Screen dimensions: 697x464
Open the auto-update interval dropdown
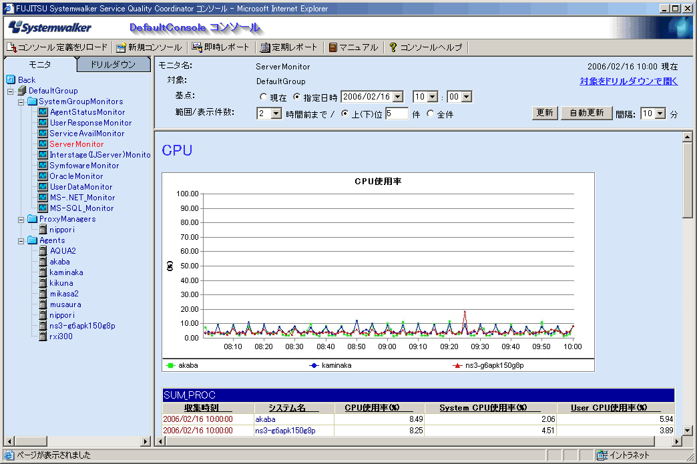point(660,113)
